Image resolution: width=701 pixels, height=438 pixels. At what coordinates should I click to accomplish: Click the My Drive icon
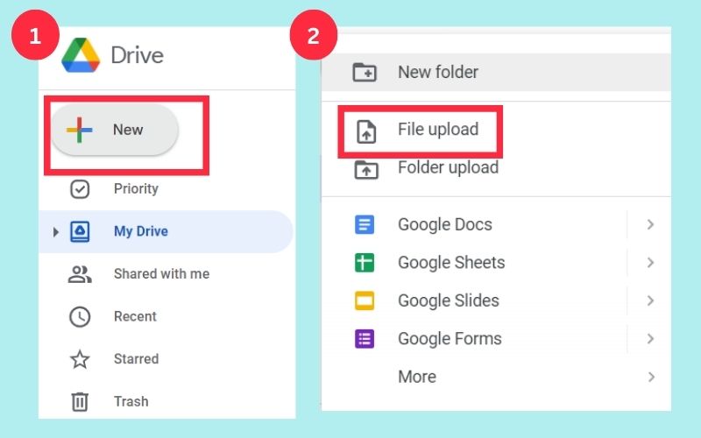80,231
